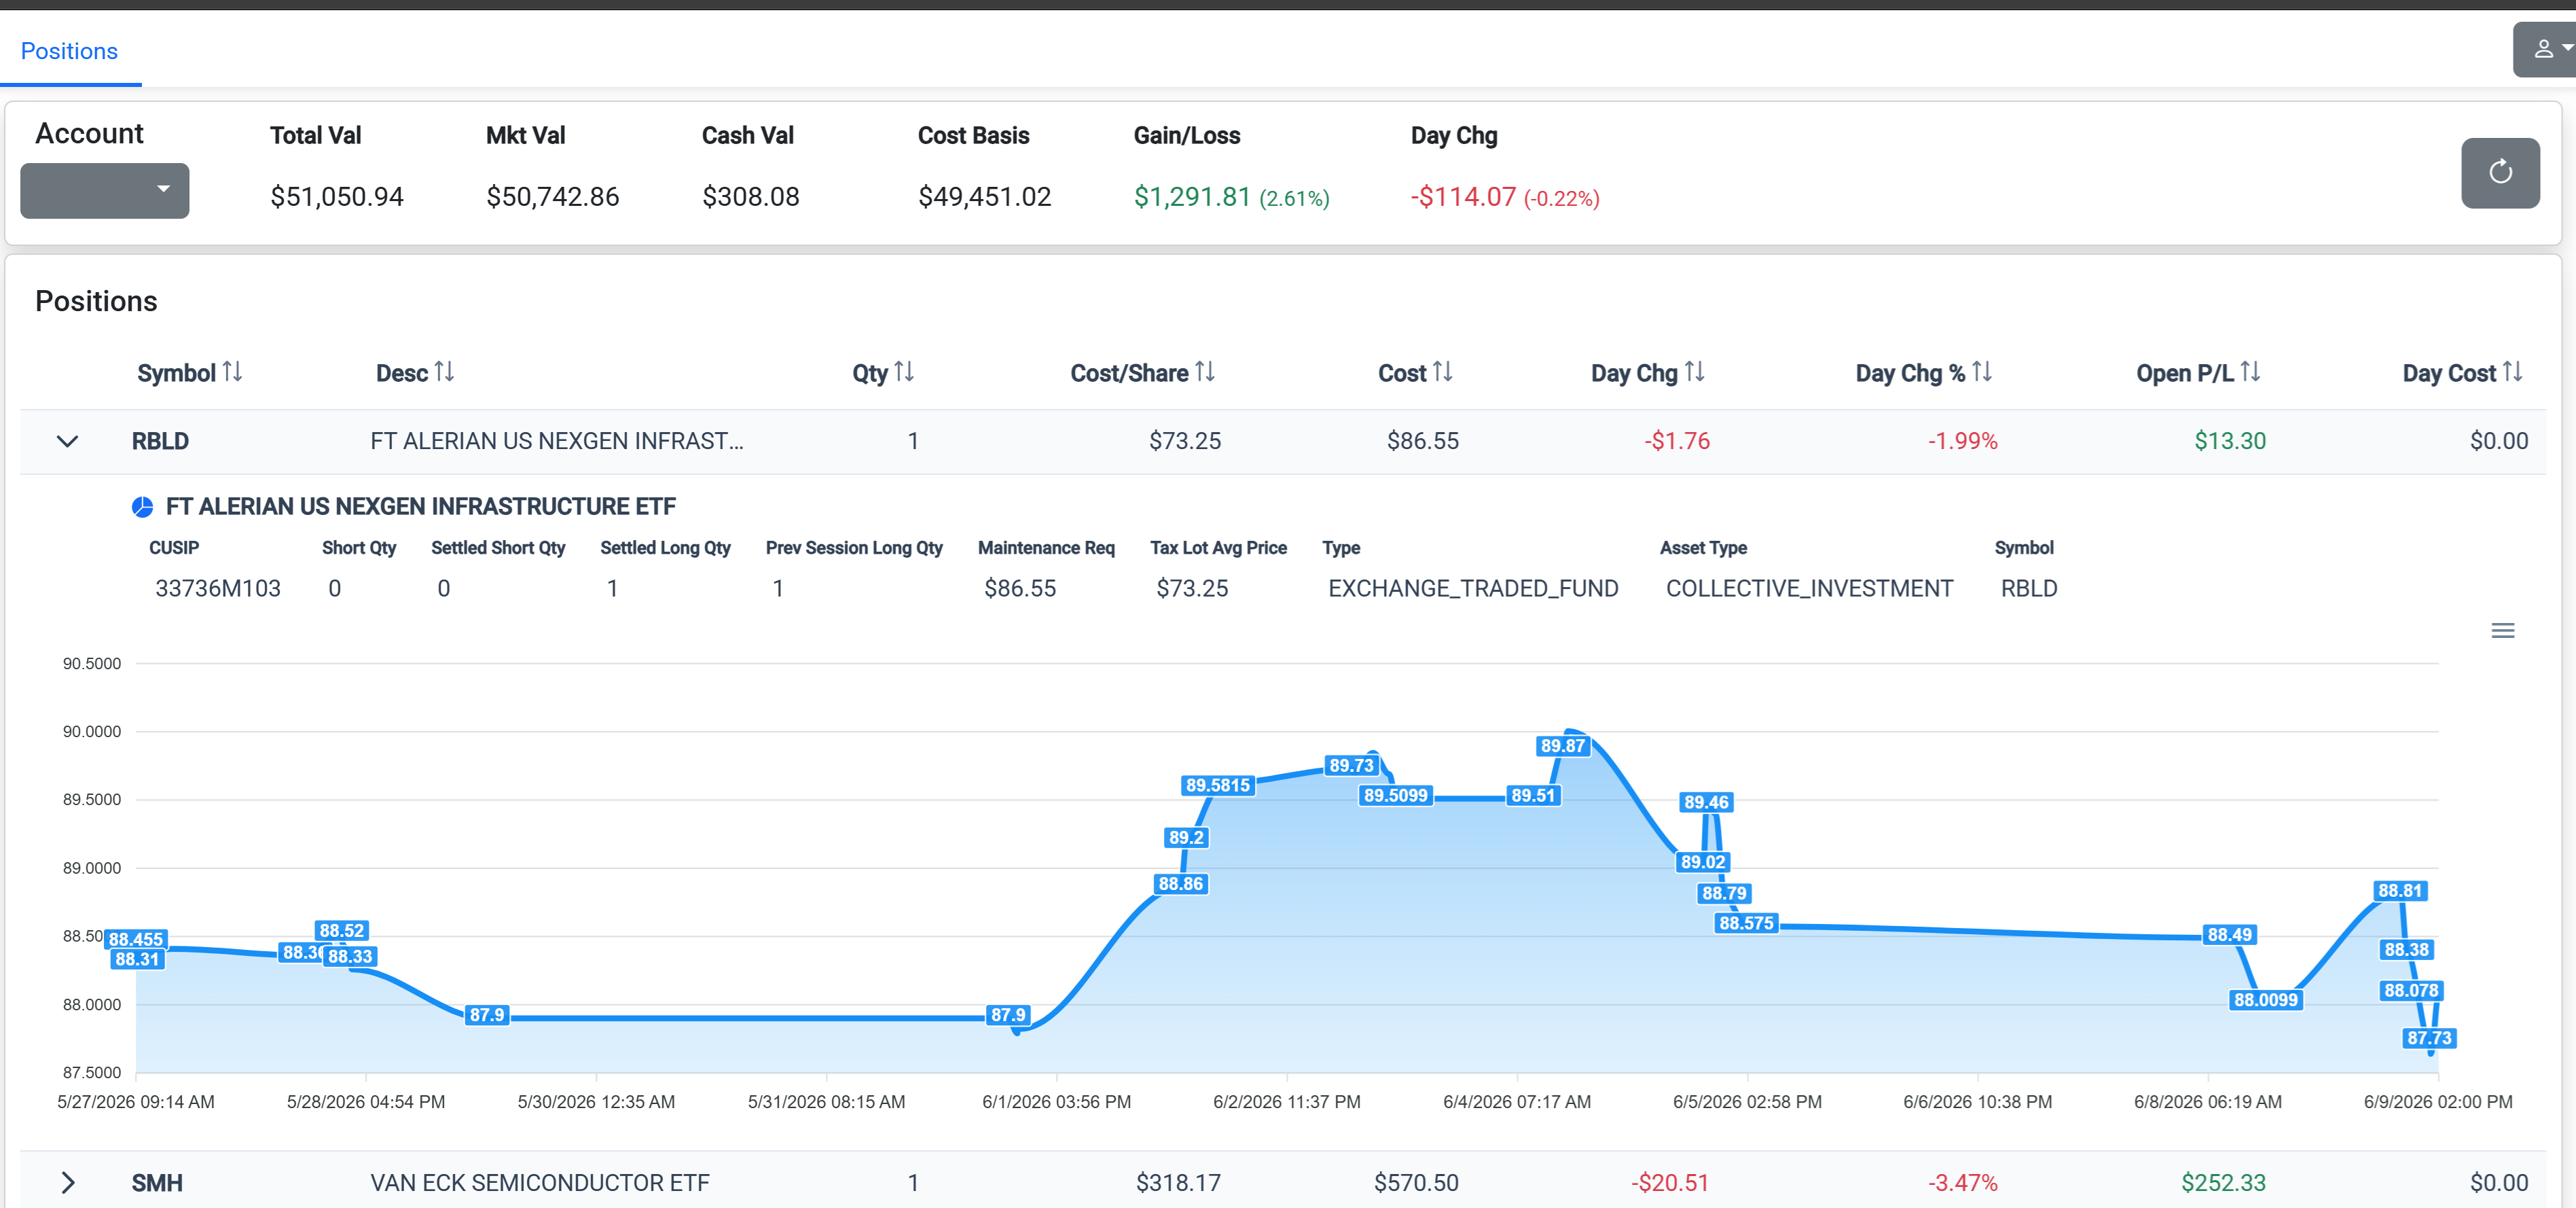
Task: Sort by Day Chg % column arrows
Action: tap(1982, 372)
